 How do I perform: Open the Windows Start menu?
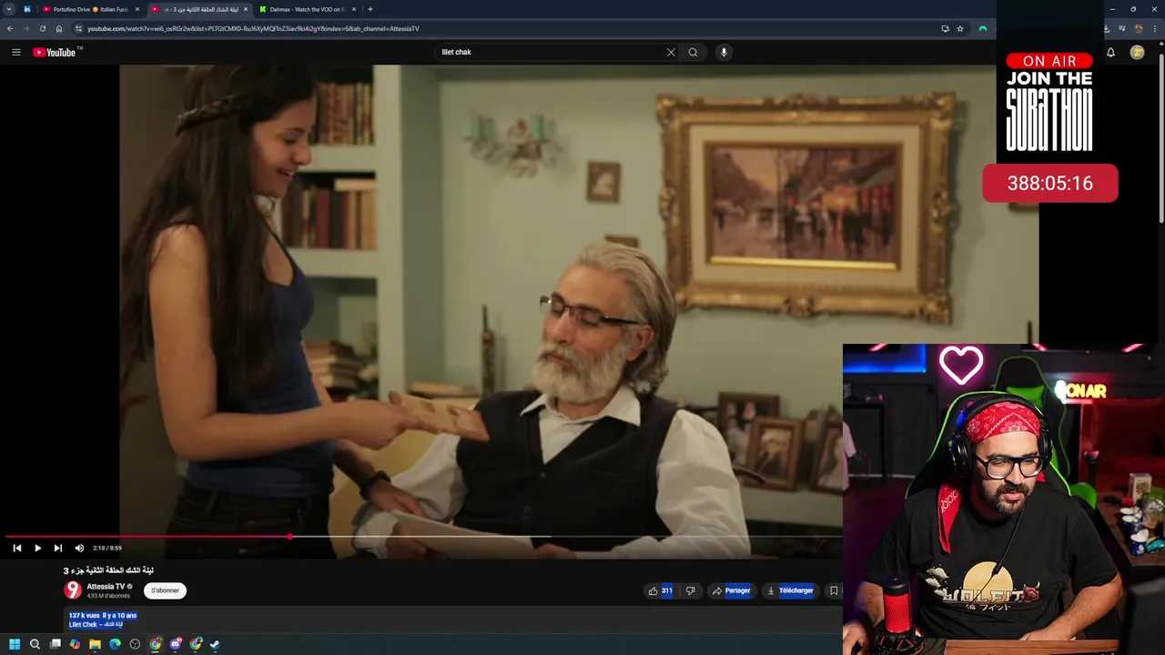tap(15, 644)
